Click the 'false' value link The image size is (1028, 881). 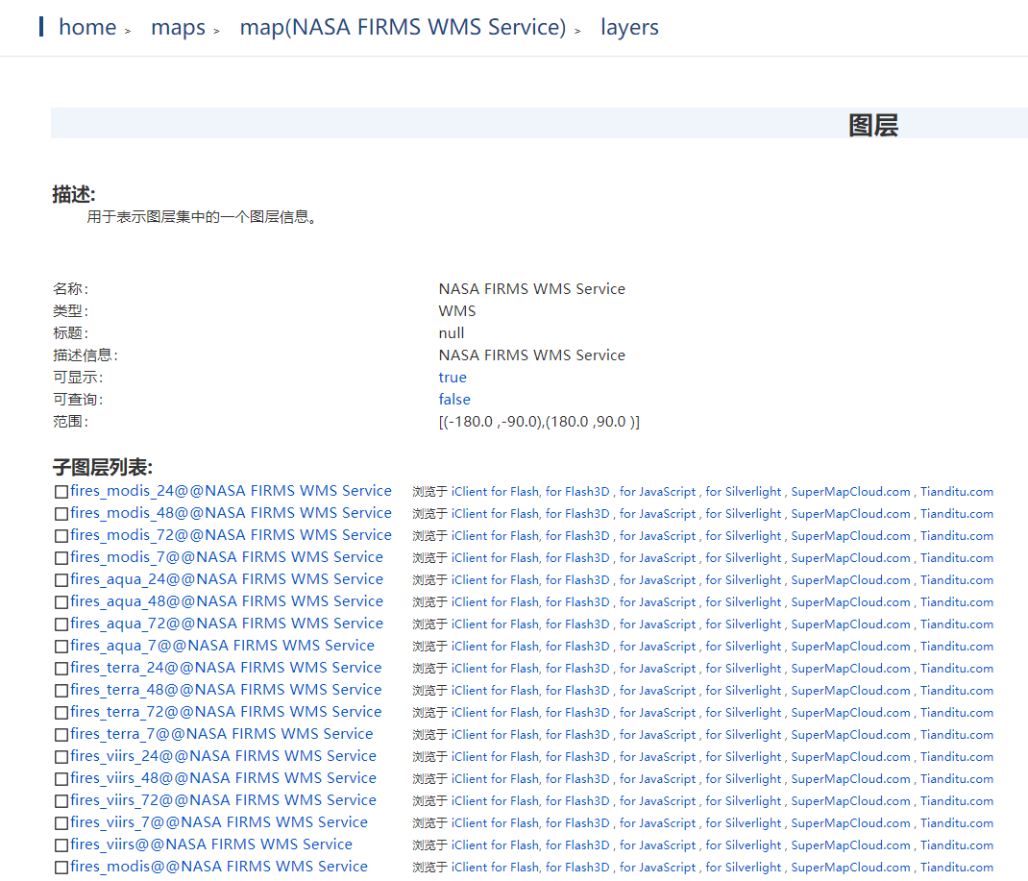coord(454,400)
